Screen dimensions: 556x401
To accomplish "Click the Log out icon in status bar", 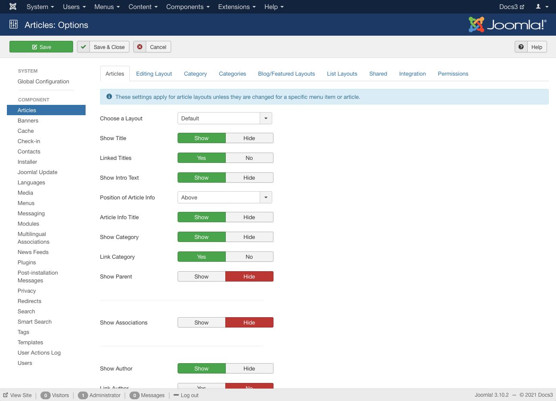I will coord(176,395).
